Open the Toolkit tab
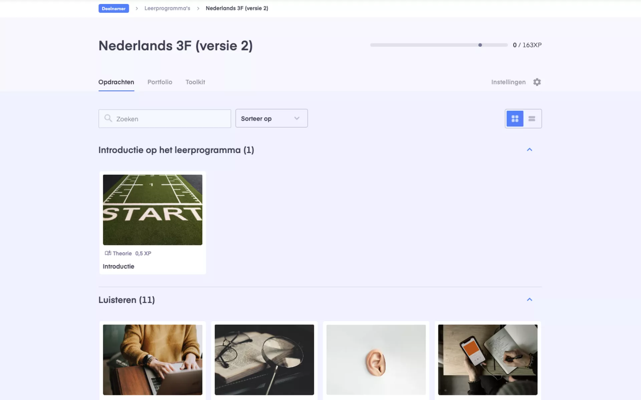641x400 pixels. point(195,82)
